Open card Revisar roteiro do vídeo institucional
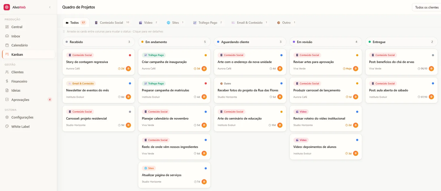Image resolution: width=441 pixels, height=191 pixels. click(326, 119)
